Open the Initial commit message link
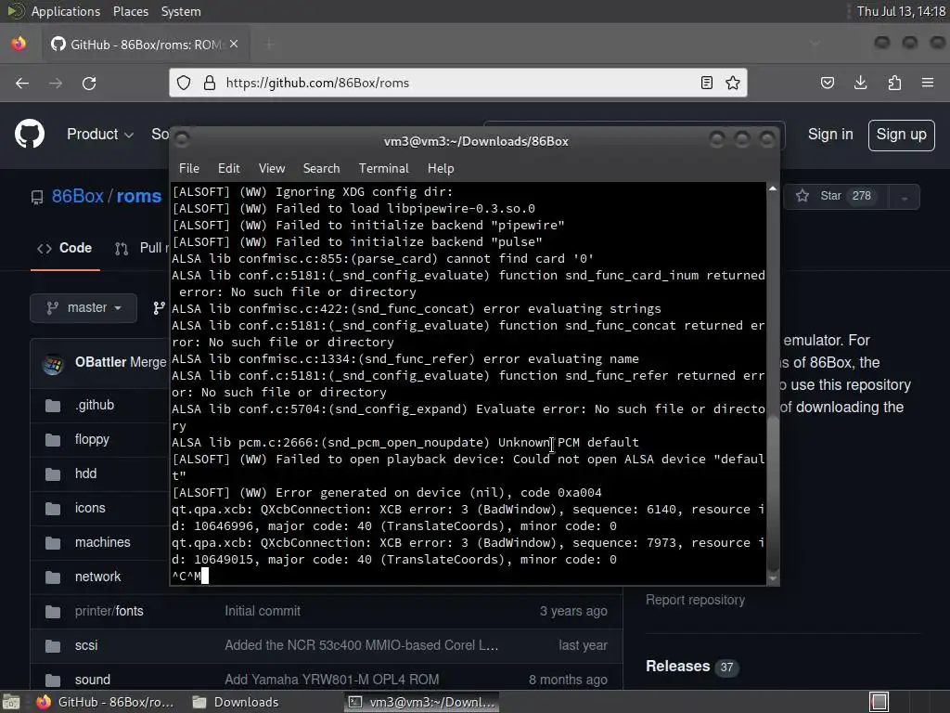The image size is (950, 713). tap(263, 611)
